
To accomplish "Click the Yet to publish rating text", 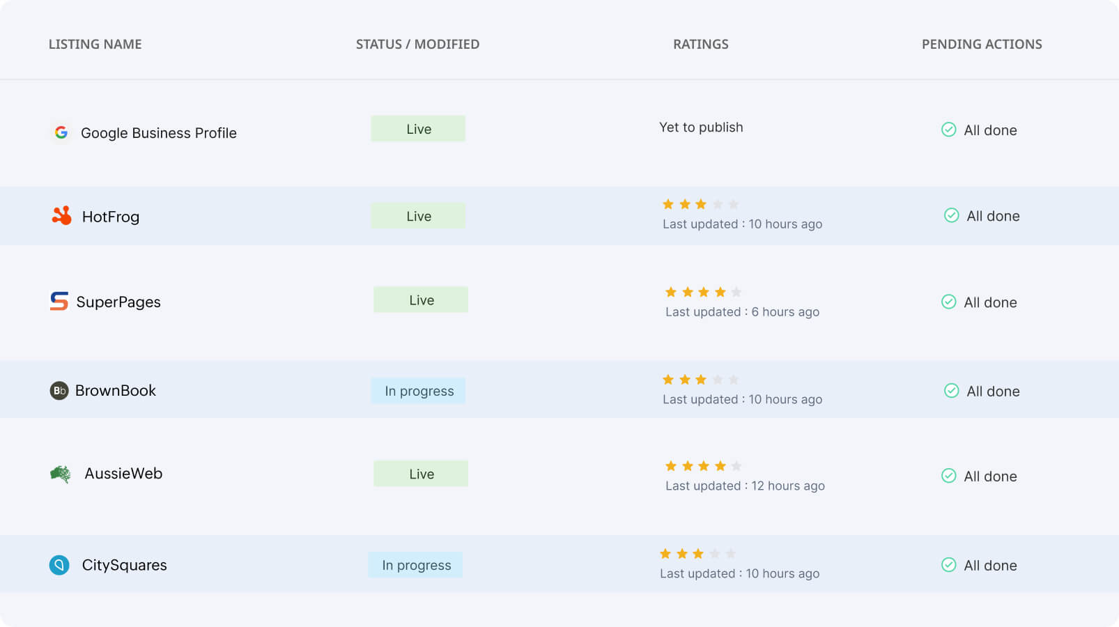I will click(x=701, y=127).
